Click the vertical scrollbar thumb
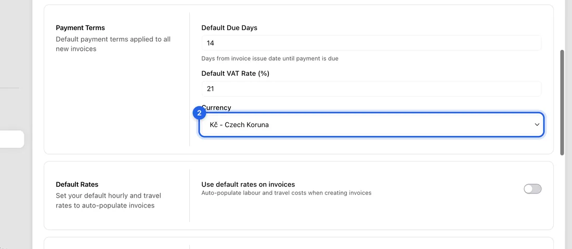The height and width of the screenshot is (249, 572). [x=562, y=103]
